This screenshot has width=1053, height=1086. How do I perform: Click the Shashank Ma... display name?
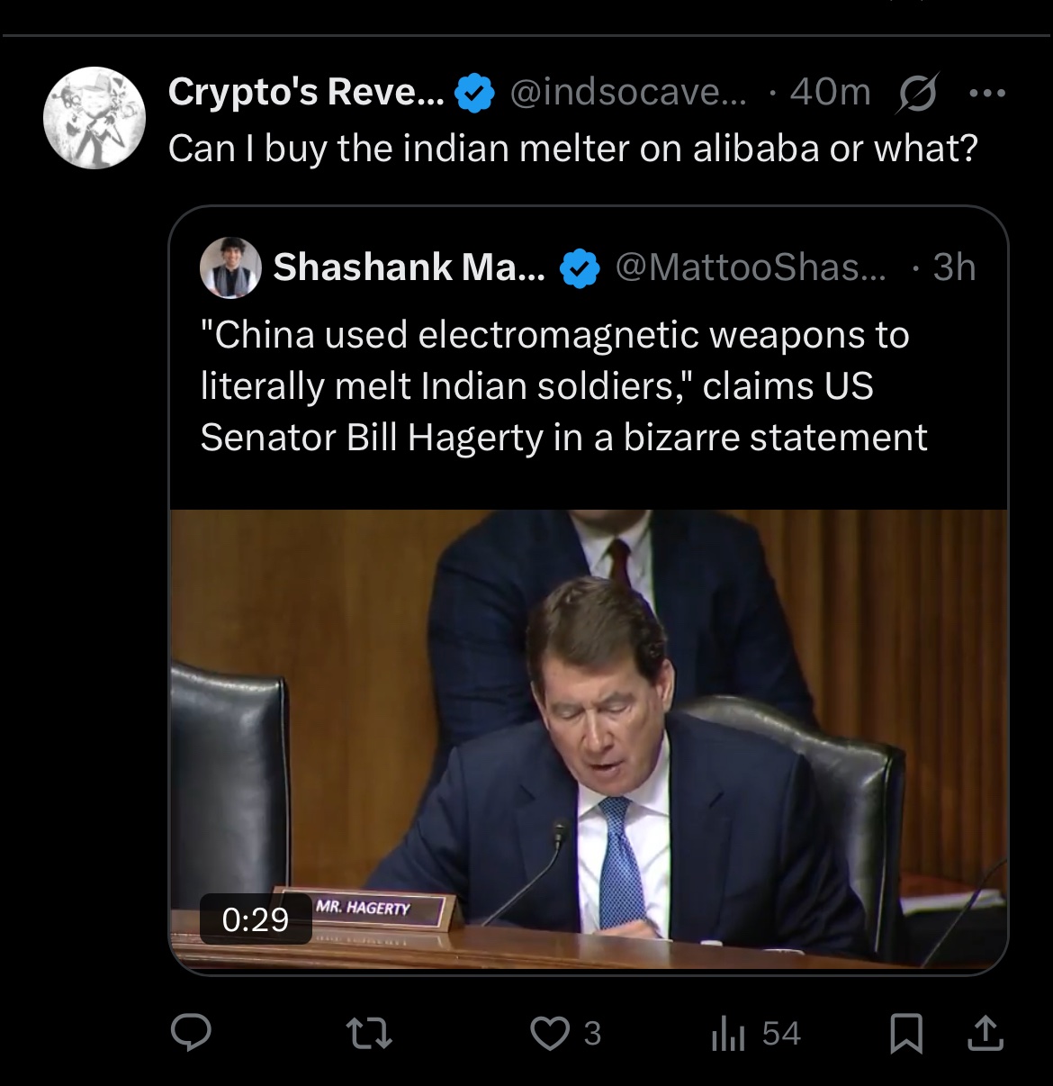(409, 267)
